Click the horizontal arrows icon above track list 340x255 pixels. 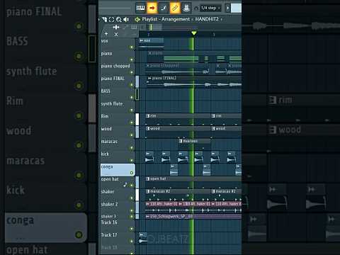tap(116, 27)
